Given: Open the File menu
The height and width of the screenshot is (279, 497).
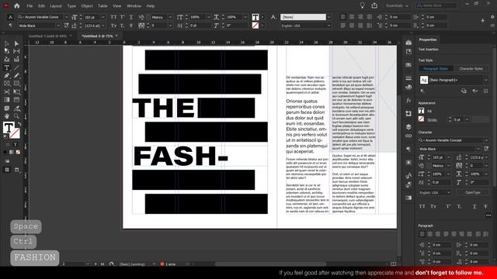Looking at the screenshot, I should coord(30,5).
